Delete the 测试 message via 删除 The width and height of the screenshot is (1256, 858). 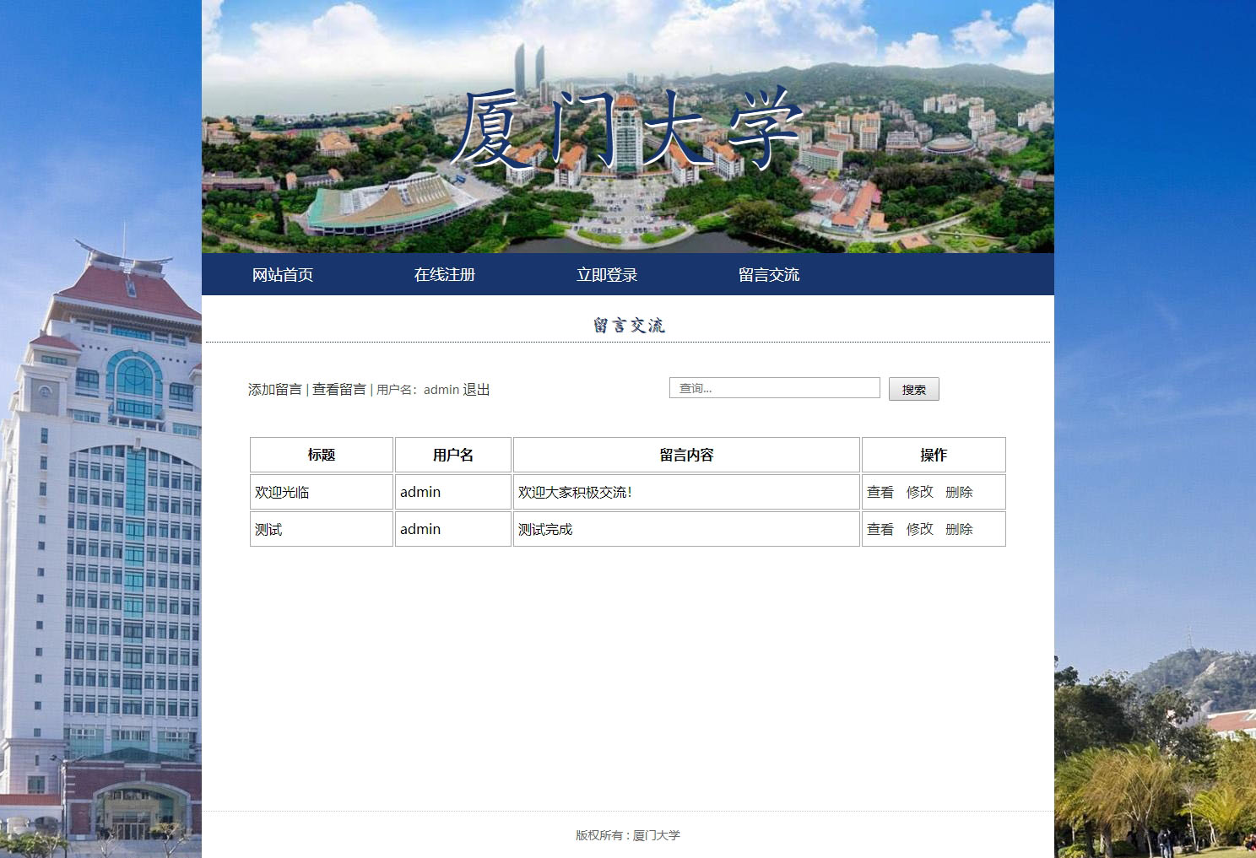pos(960,529)
